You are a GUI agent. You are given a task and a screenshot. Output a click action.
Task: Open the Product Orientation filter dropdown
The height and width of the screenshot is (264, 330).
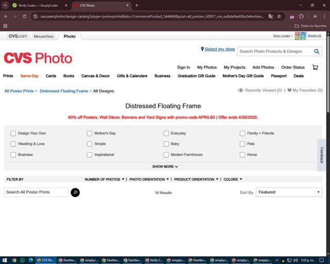[x=196, y=179]
